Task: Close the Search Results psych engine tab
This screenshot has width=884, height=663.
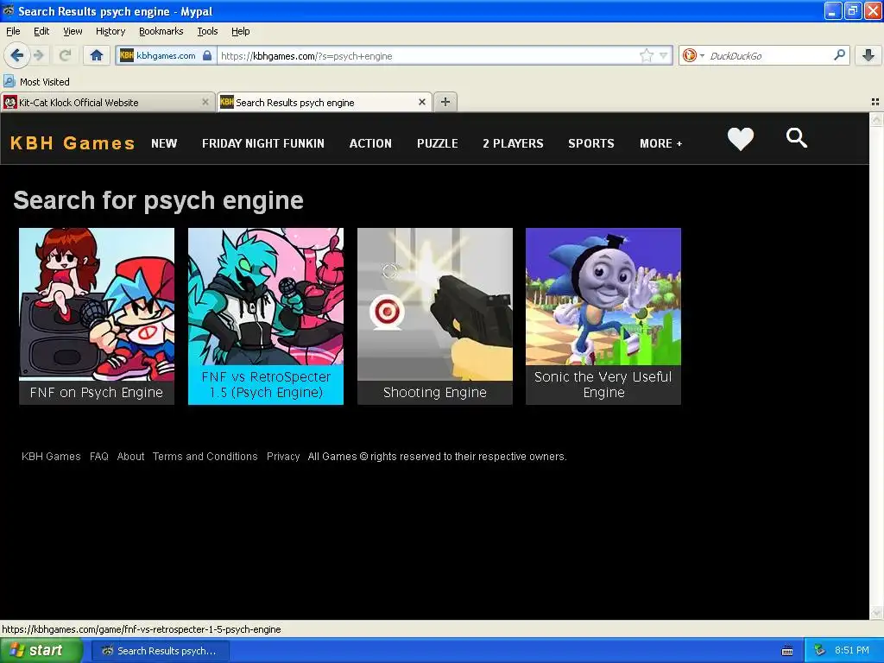Action: pyautogui.click(x=421, y=102)
